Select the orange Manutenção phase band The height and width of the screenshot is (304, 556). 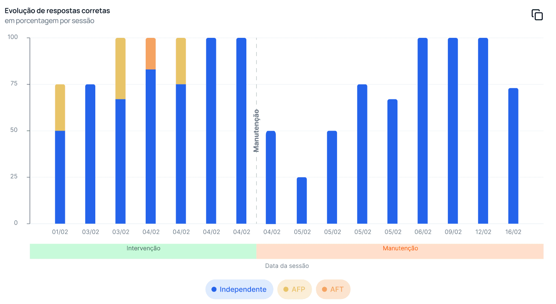[400, 251]
